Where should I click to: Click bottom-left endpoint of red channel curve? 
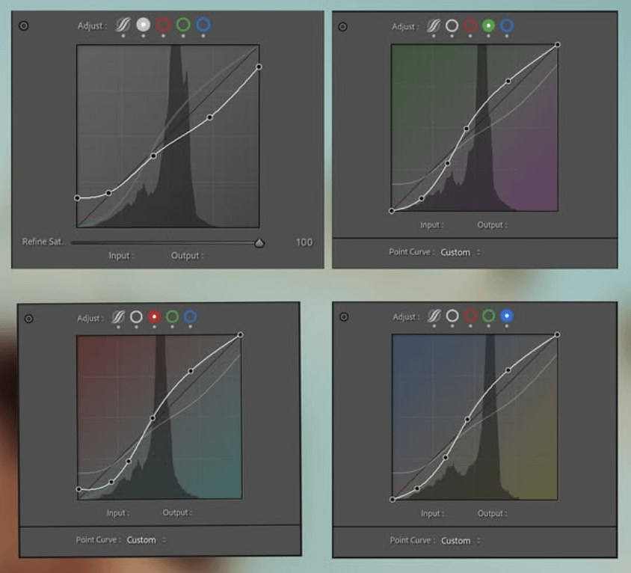point(79,489)
